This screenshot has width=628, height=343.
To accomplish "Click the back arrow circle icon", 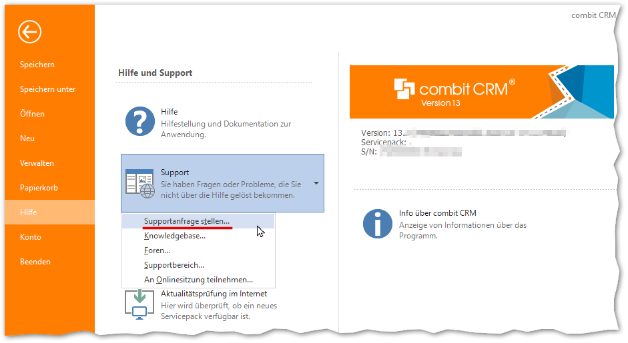I will pos(30,31).
